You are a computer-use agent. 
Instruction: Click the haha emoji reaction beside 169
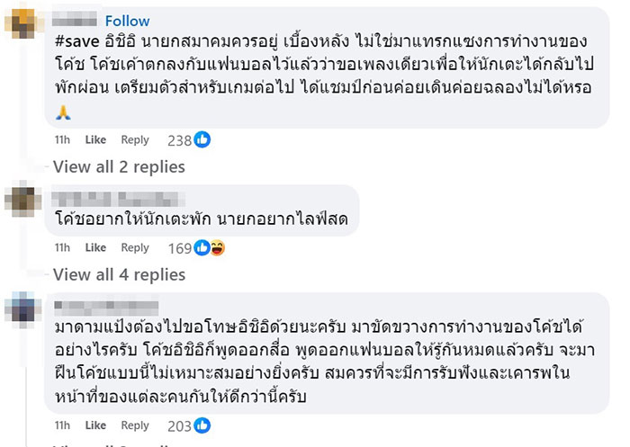(x=217, y=247)
